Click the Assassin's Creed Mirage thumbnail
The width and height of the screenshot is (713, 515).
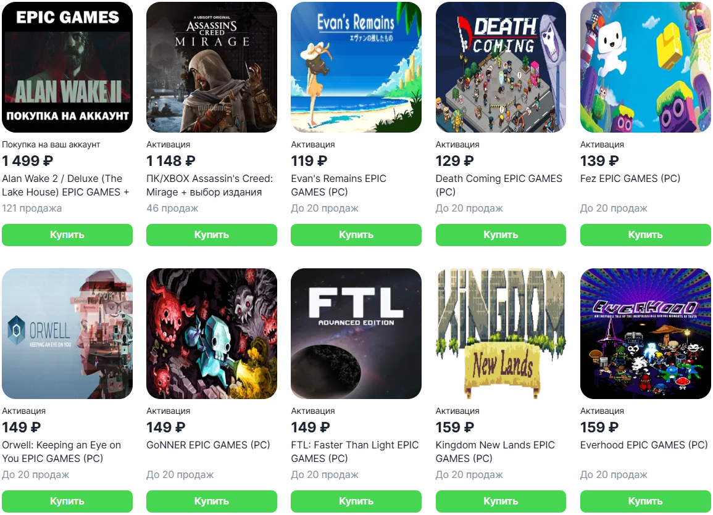(212, 67)
